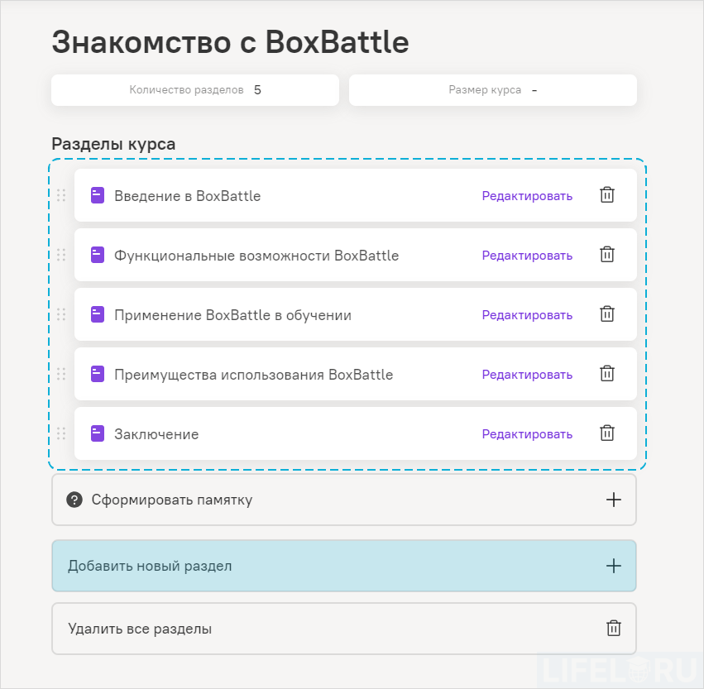Image resolution: width=704 pixels, height=689 pixels.
Task: Open Редактировать for Применение BoxBattle в обучении
Action: coord(527,314)
